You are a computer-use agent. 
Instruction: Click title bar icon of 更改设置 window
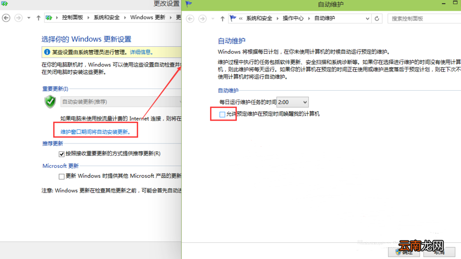[4, 4]
